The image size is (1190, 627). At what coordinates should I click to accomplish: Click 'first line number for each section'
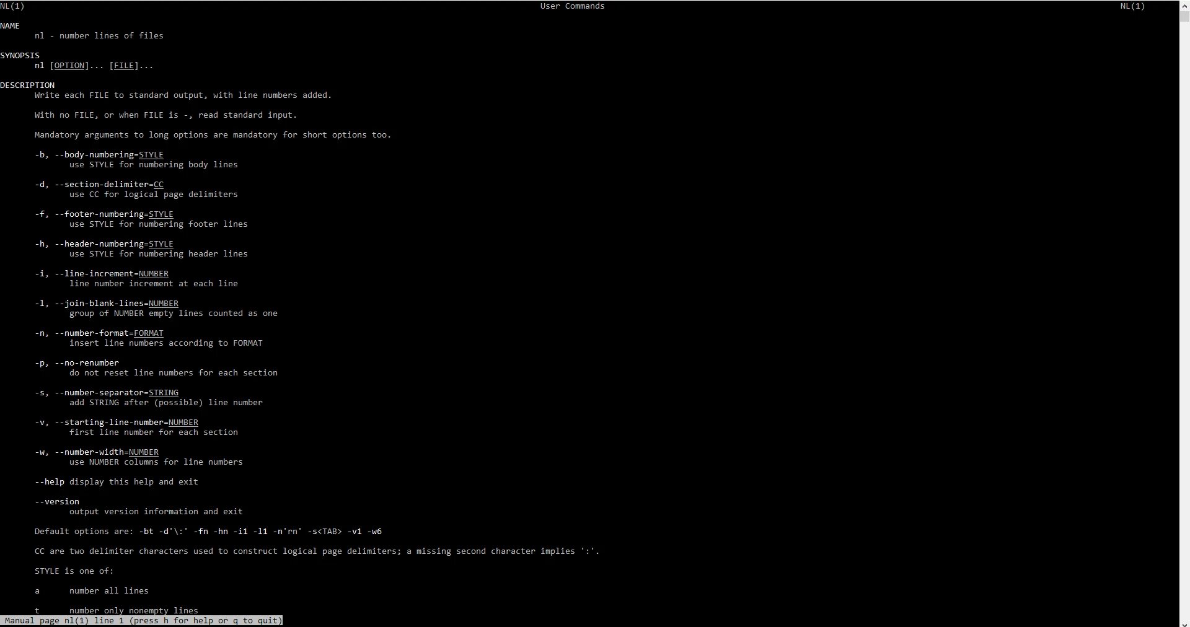pos(154,432)
